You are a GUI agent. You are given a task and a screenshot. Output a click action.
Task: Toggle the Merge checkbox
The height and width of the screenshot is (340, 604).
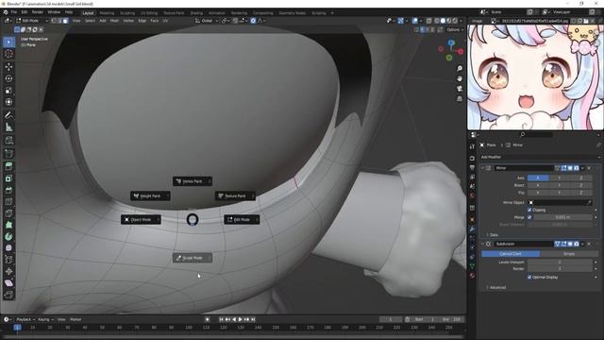click(529, 217)
